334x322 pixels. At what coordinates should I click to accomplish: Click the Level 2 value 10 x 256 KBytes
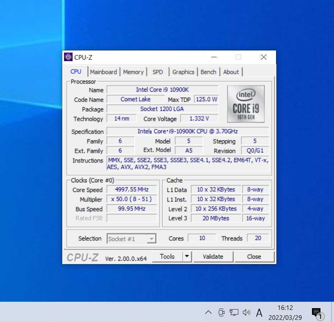(x=216, y=209)
